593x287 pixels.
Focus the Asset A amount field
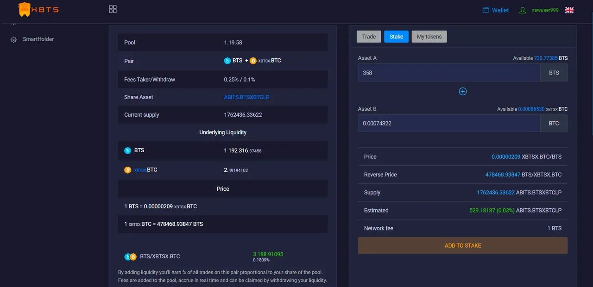pyautogui.click(x=449, y=73)
